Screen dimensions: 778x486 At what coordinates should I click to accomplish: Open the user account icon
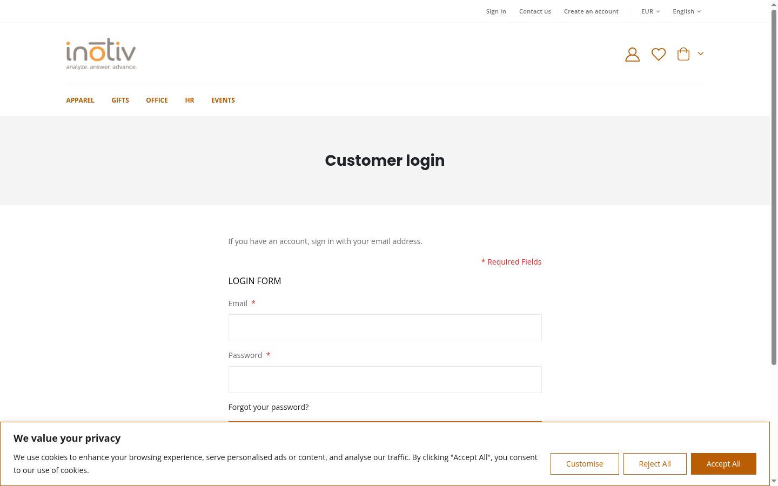(x=632, y=54)
